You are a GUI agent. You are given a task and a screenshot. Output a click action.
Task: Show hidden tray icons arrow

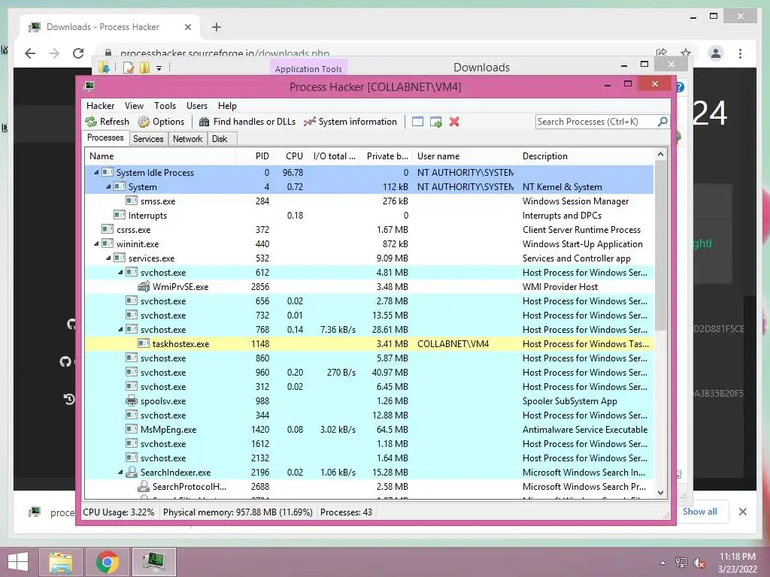[x=662, y=563]
